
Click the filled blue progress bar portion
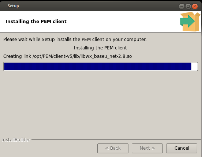97,67
